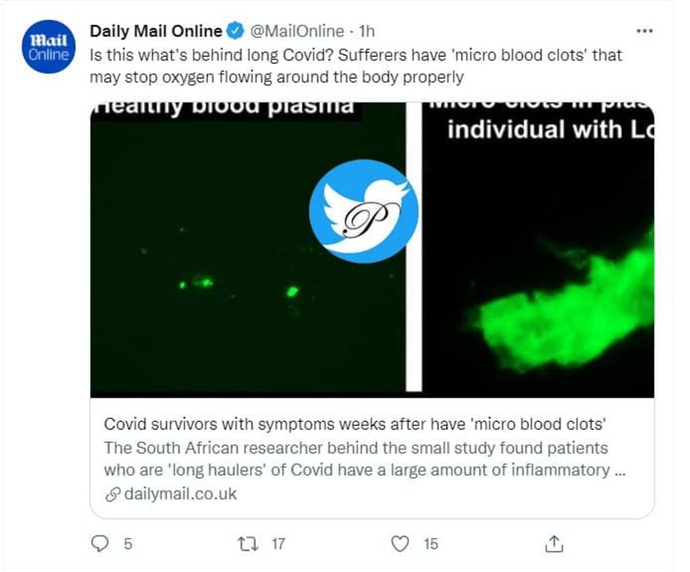Click the like count of 15

[x=431, y=543]
